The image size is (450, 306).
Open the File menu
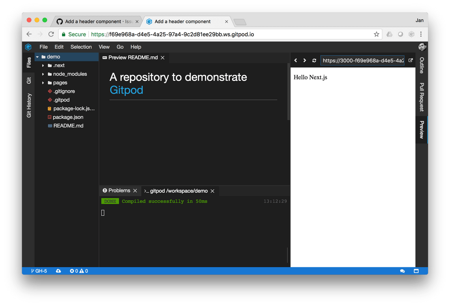click(x=44, y=47)
